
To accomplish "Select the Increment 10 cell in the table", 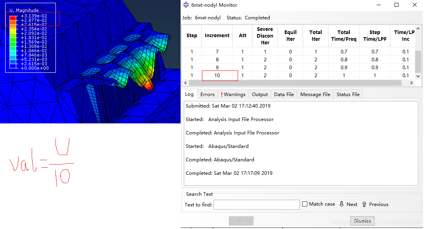I will pos(217,75).
